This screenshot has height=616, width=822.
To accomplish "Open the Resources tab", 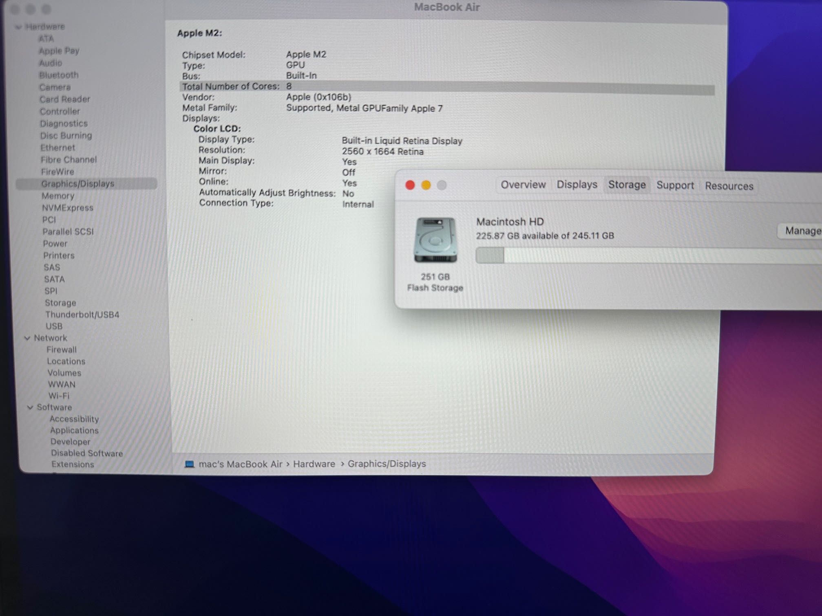I will [729, 186].
